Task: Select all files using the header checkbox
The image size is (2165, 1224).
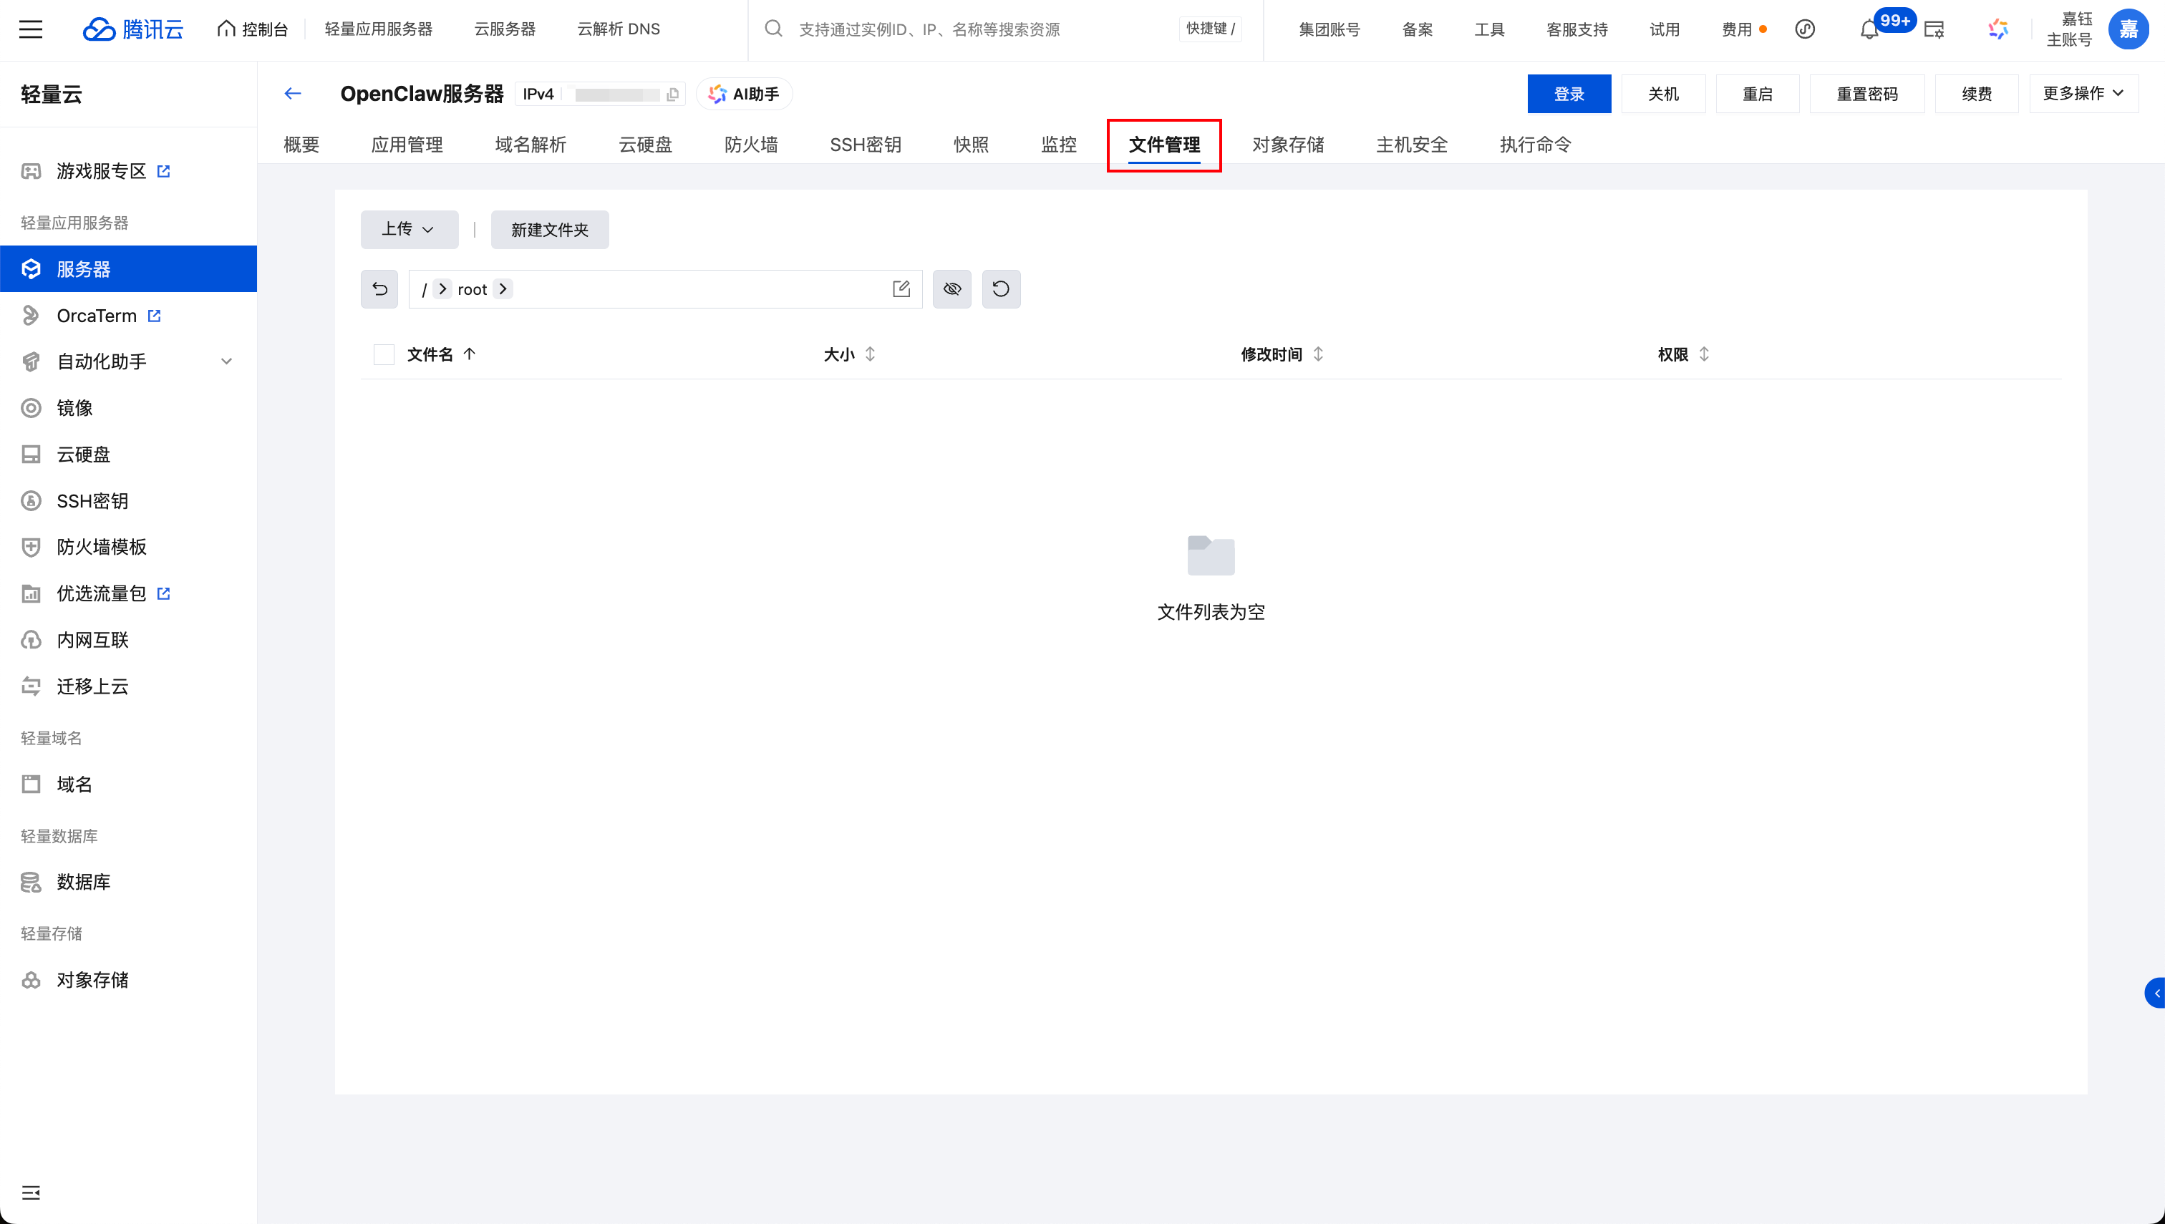Action: [384, 354]
